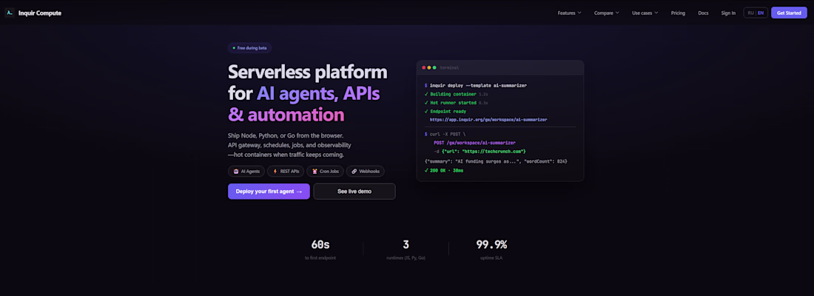The image size is (814, 296).
Task: Expand the Features dropdown menu
Action: (570, 13)
